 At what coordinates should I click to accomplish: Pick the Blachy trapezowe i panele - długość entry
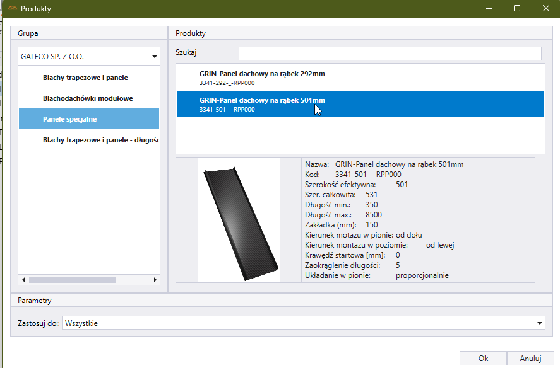pyautogui.click(x=100, y=140)
